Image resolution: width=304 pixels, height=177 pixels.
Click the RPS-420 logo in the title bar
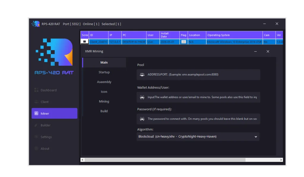pyautogui.click(x=36, y=24)
